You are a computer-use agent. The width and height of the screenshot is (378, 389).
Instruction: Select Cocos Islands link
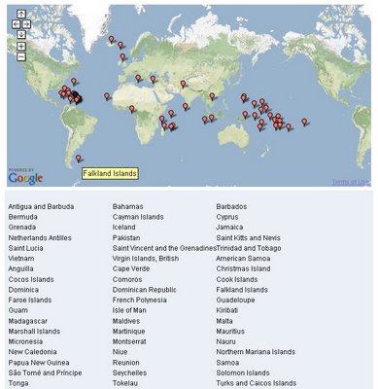point(31,279)
